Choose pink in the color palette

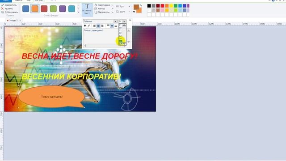pos(162,10)
